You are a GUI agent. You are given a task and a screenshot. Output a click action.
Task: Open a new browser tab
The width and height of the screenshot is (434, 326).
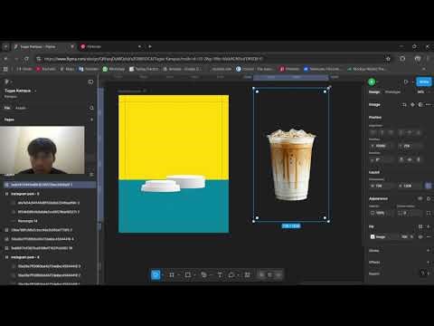(x=150, y=46)
